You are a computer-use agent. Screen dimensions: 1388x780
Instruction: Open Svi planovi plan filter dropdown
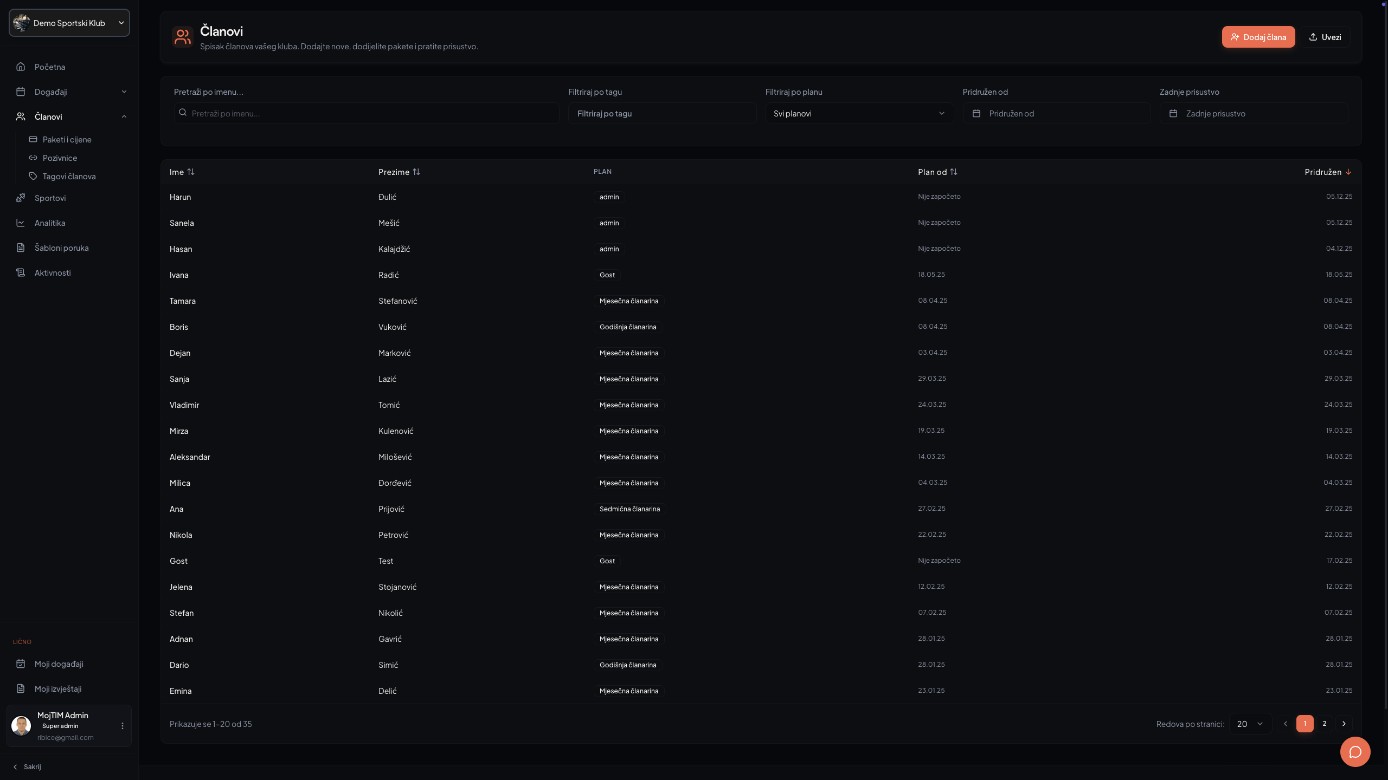coord(859,113)
